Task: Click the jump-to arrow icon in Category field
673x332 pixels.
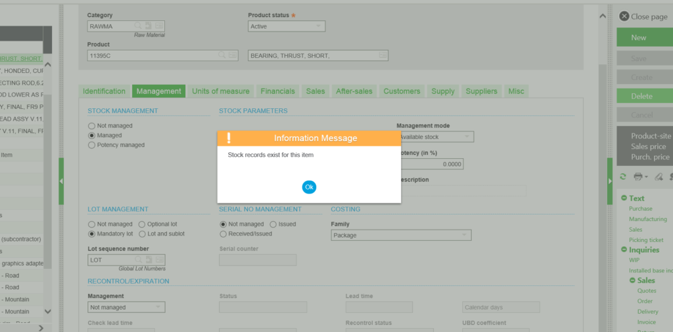Action: pyautogui.click(x=149, y=26)
